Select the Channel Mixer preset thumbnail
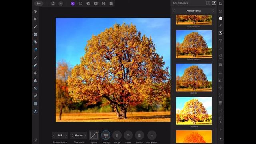The image size is (256, 144). 194,20
